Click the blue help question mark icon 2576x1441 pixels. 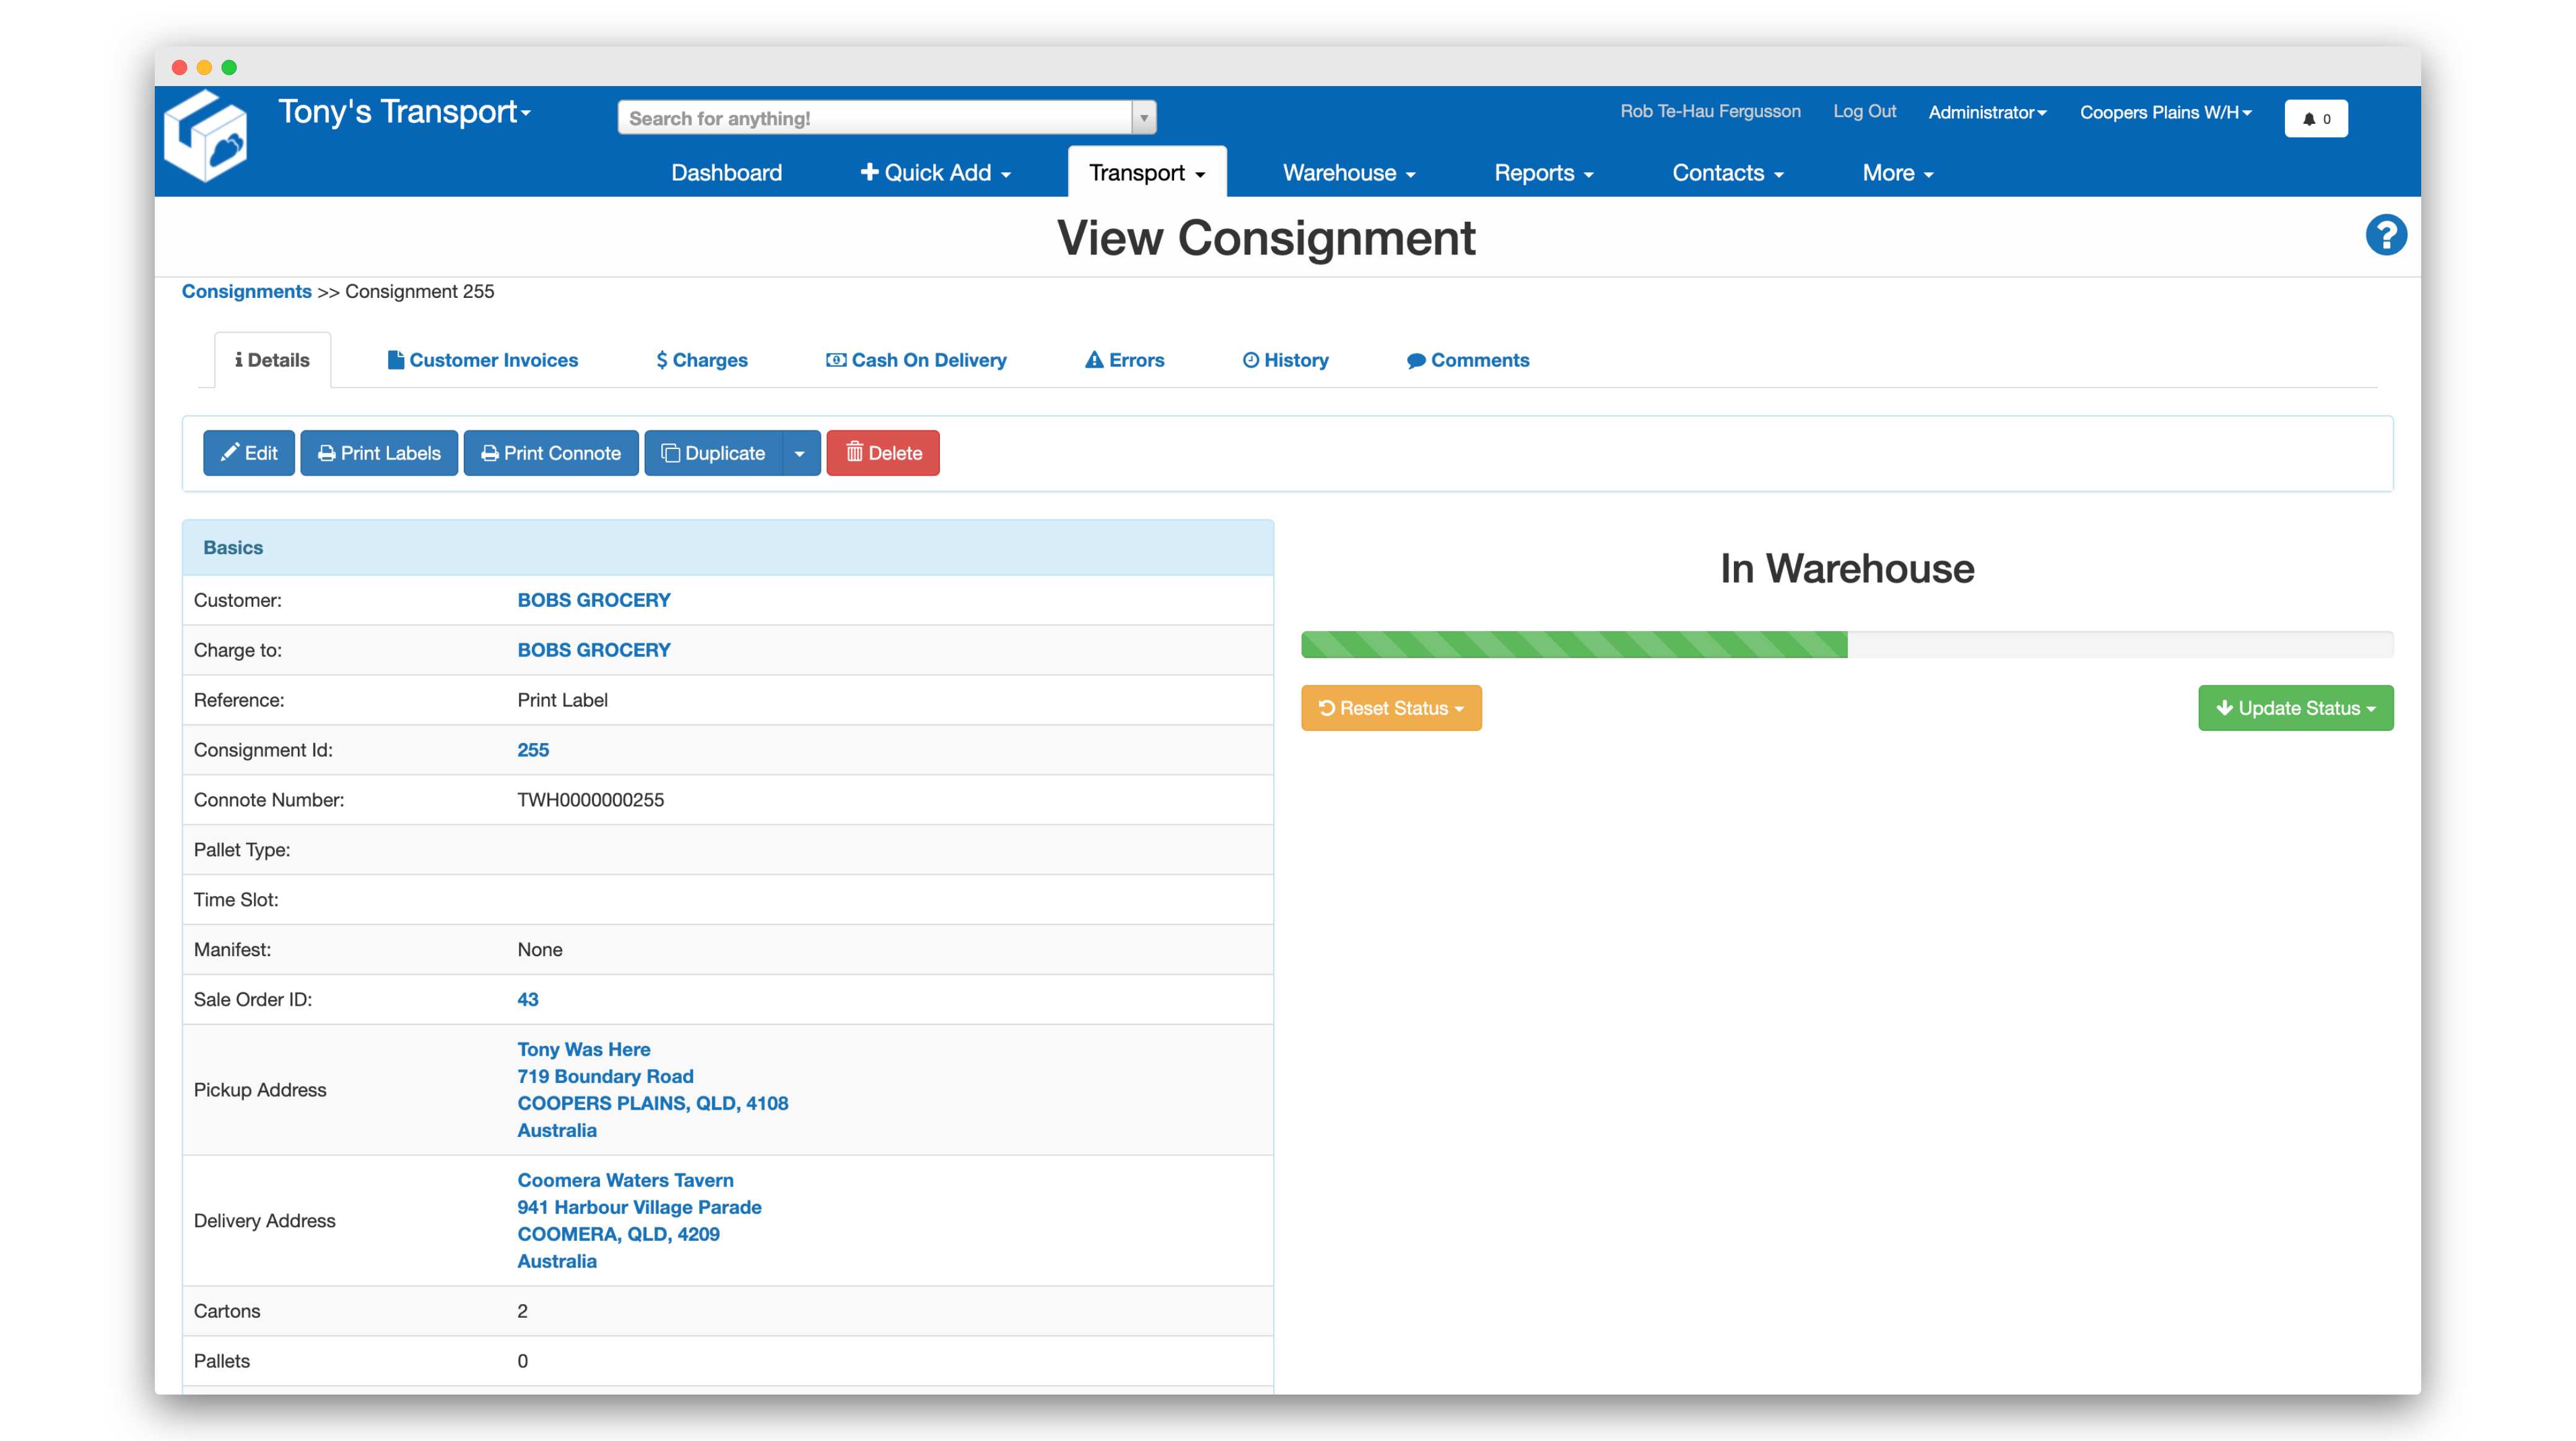pos(2385,236)
